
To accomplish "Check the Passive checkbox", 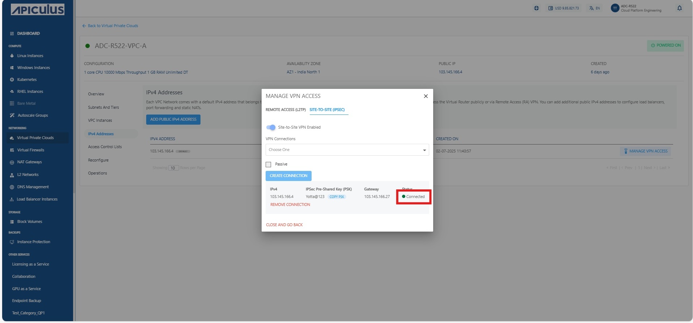I will tap(268, 164).
